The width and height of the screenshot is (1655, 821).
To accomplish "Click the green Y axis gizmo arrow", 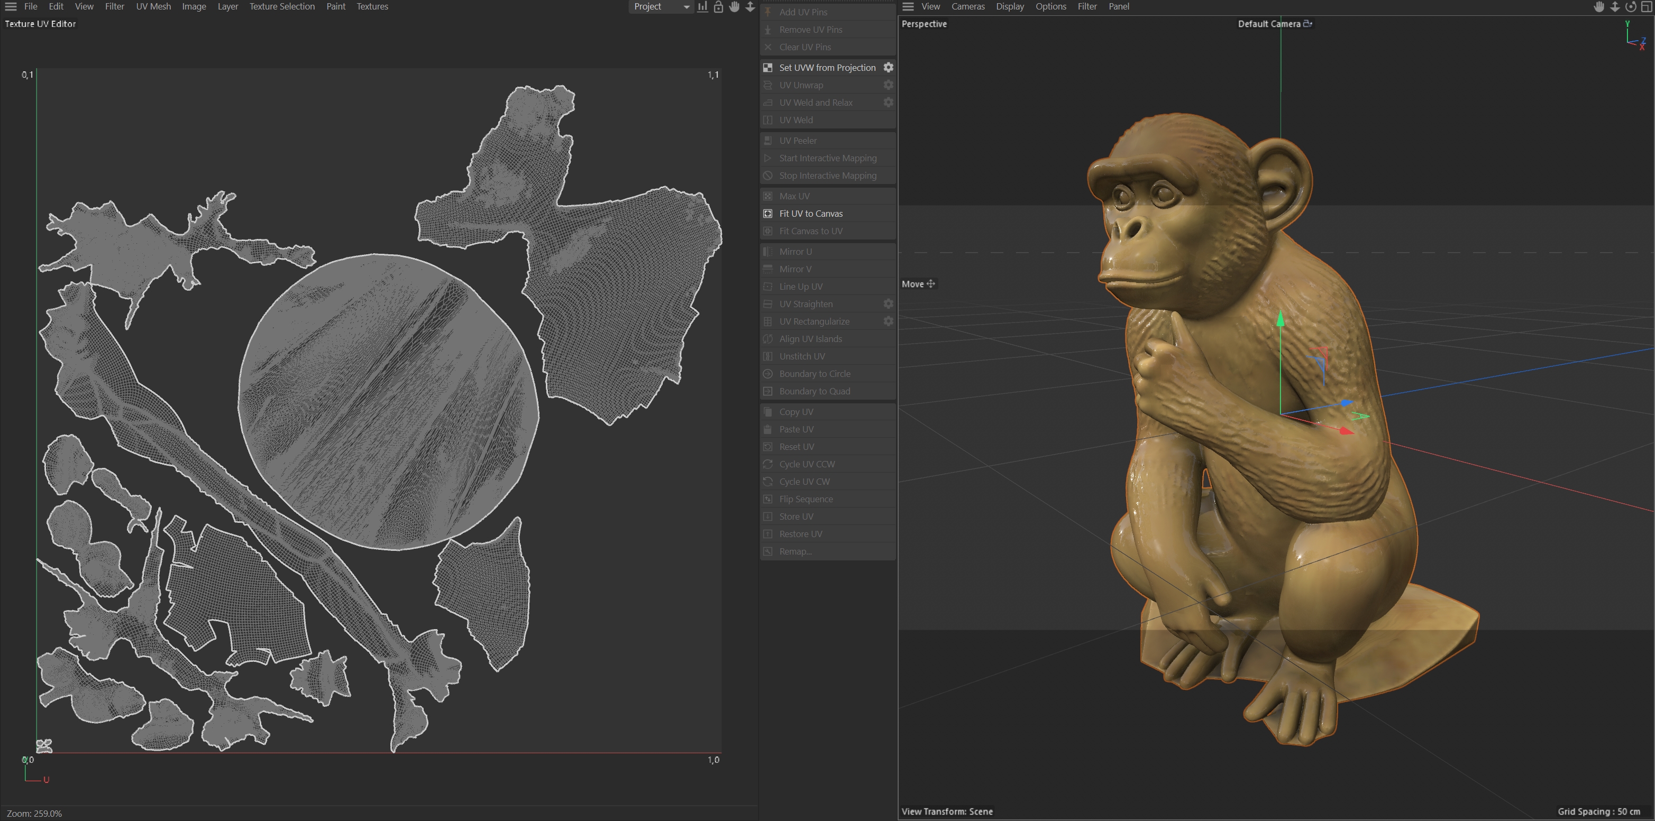I will pyautogui.click(x=1280, y=320).
